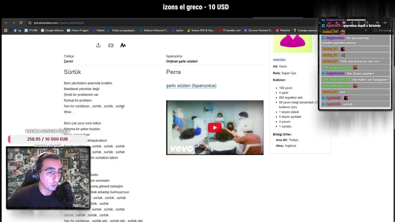Image resolution: width=395 pixels, height=222 pixels.
Task: Open the Discover Premiere P... bookmark
Action: pyautogui.click(x=258, y=31)
